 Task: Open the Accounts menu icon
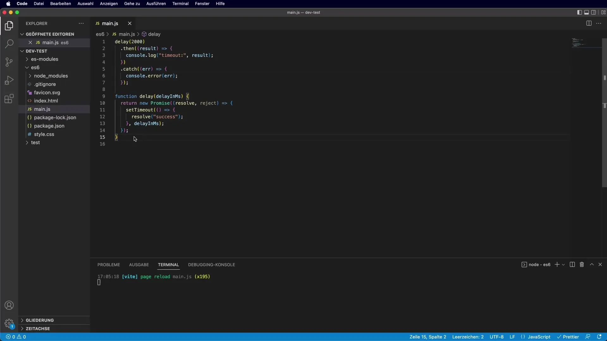(x=9, y=305)
